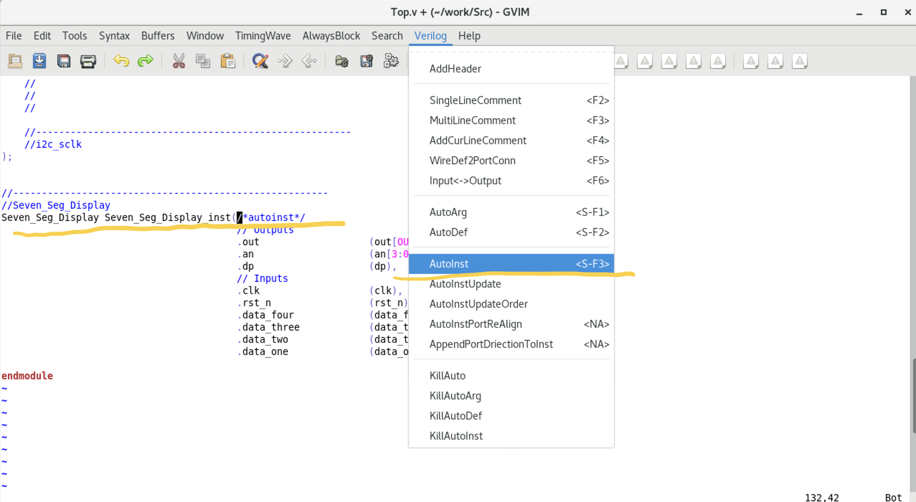Open the Help menu

[x=469, y=36]
